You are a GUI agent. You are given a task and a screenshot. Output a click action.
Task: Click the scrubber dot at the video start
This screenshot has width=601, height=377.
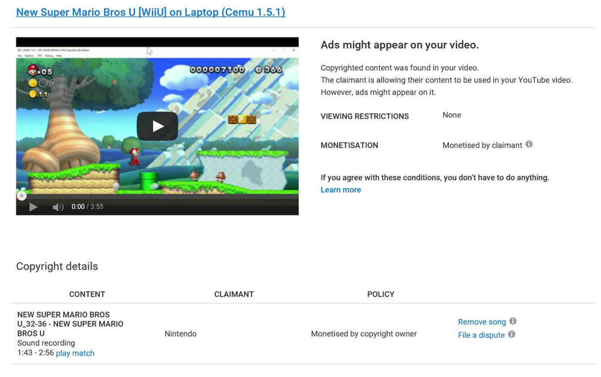[21, 195]
